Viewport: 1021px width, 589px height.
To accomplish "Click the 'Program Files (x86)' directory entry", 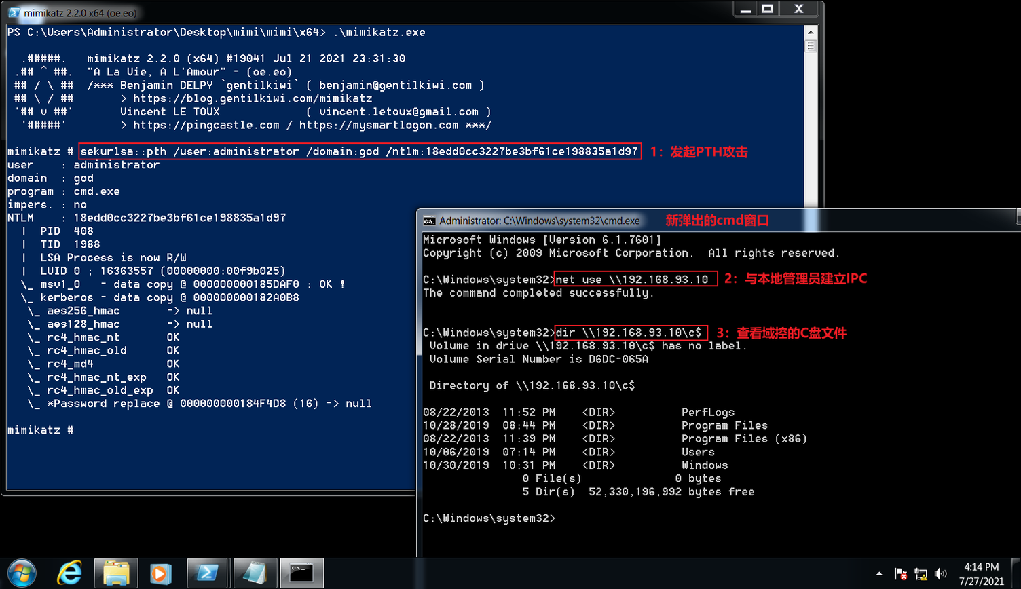I will pos(745,439).
